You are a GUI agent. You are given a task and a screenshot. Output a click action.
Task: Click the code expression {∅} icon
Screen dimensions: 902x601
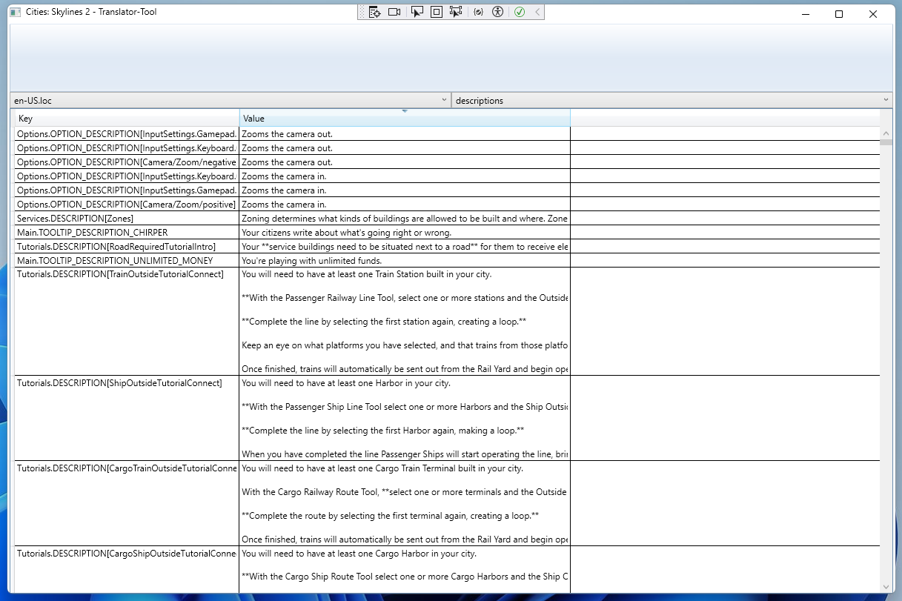pos(478,11)
